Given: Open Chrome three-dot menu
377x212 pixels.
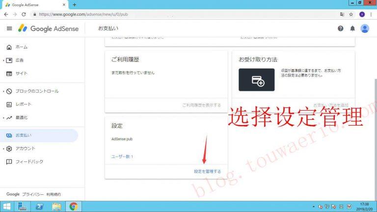Looking at the screenshot, I should [x=371, y=14].
